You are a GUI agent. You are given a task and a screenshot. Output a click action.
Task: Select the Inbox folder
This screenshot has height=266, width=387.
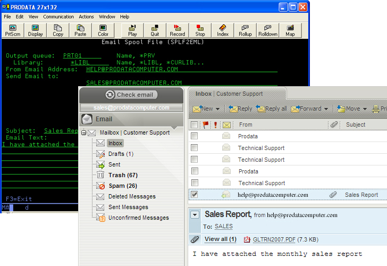[115, 143]
